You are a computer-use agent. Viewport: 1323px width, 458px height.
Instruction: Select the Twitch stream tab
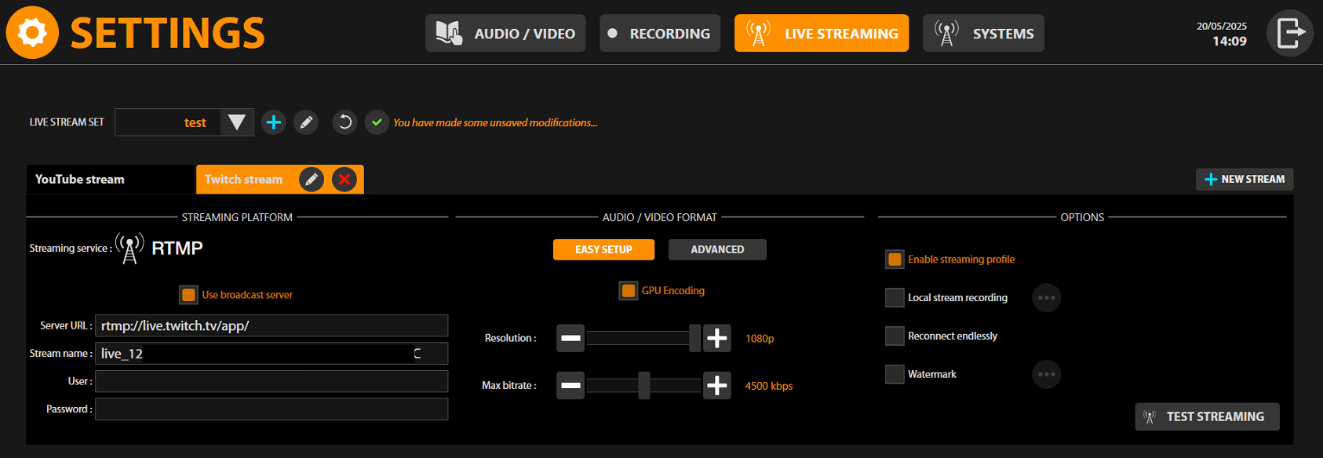(x=244, y=180)
